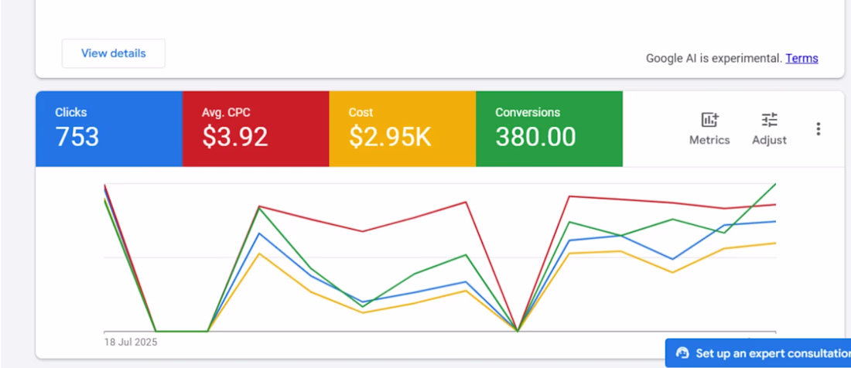Open the View details button
851x368 pixels.
coord(114,53)
